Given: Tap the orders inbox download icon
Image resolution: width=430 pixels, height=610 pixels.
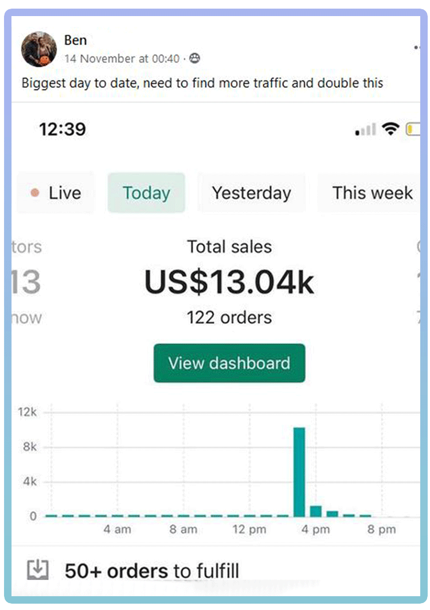Looking at the screenshot, I should (38, 570).
